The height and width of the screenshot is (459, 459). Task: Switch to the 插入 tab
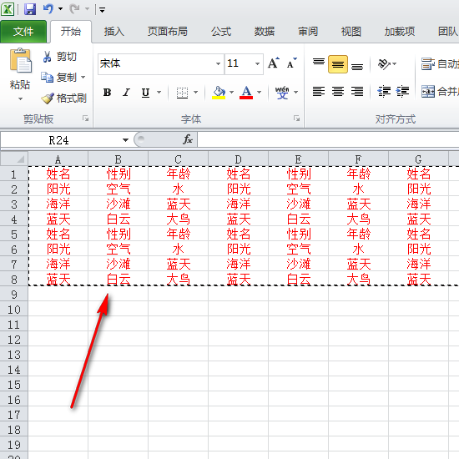click(113, 32)
